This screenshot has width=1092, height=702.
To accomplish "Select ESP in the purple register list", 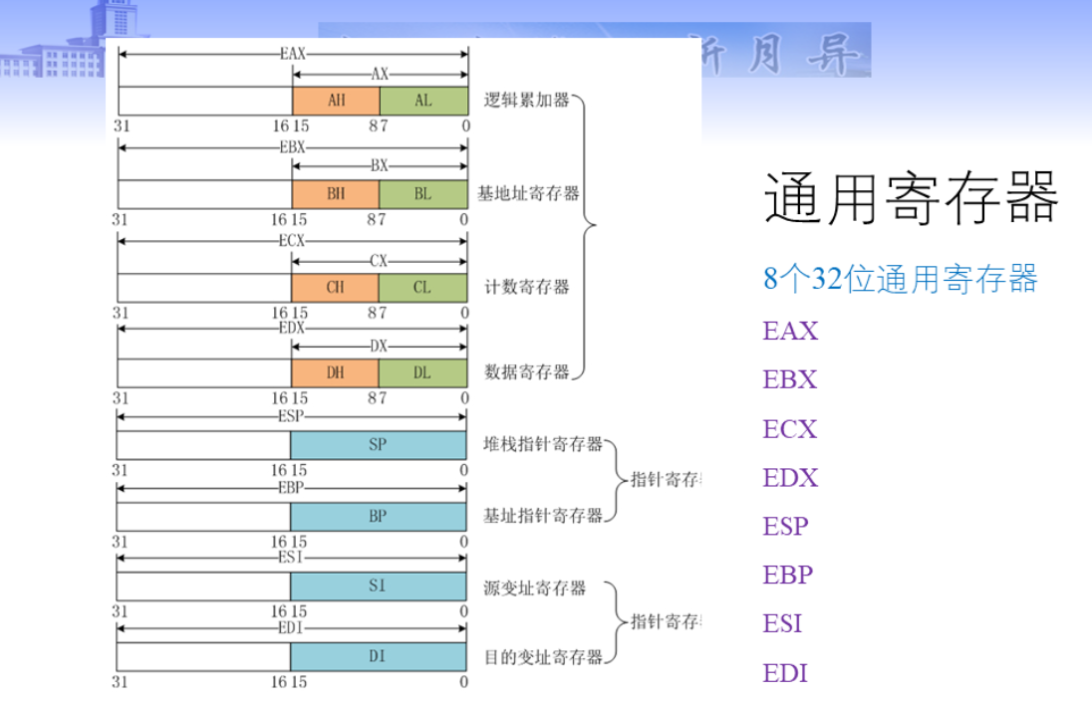I will tap(786, 526).
